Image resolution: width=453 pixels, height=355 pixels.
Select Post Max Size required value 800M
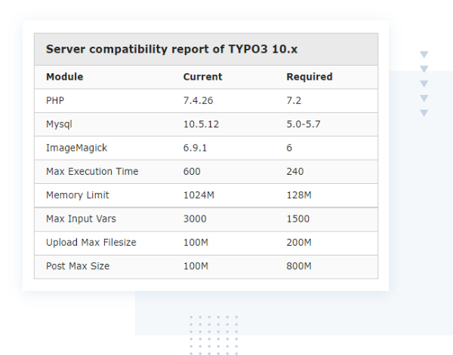point(299,266)
